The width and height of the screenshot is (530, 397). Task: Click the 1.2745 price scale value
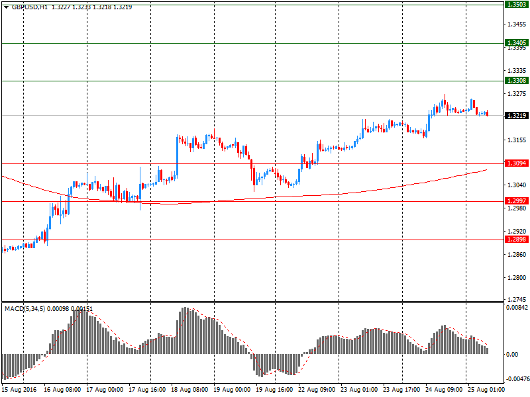tap(517, 299)
